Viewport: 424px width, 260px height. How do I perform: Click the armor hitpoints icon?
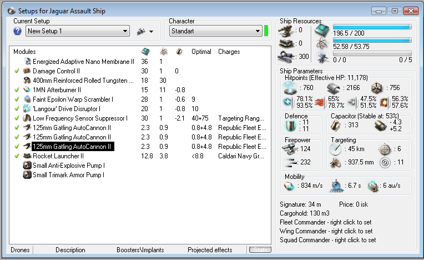pos(333,88)
